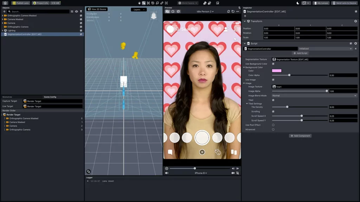Collapse the Script section
Image resolution: width=360 pixels, height=202 pixels.
pos(245,43)
